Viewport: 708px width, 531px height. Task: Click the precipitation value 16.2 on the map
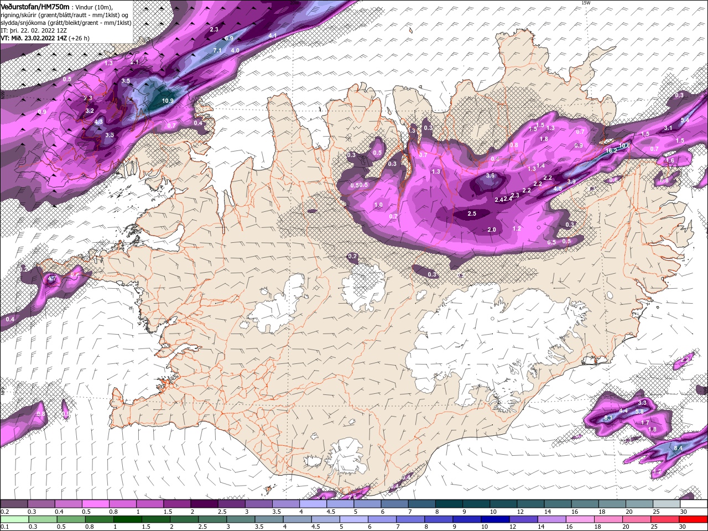coord(611,150)
